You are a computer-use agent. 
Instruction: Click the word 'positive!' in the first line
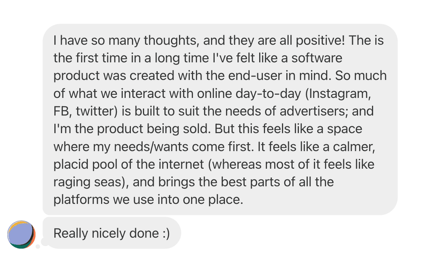pos(320,41)
